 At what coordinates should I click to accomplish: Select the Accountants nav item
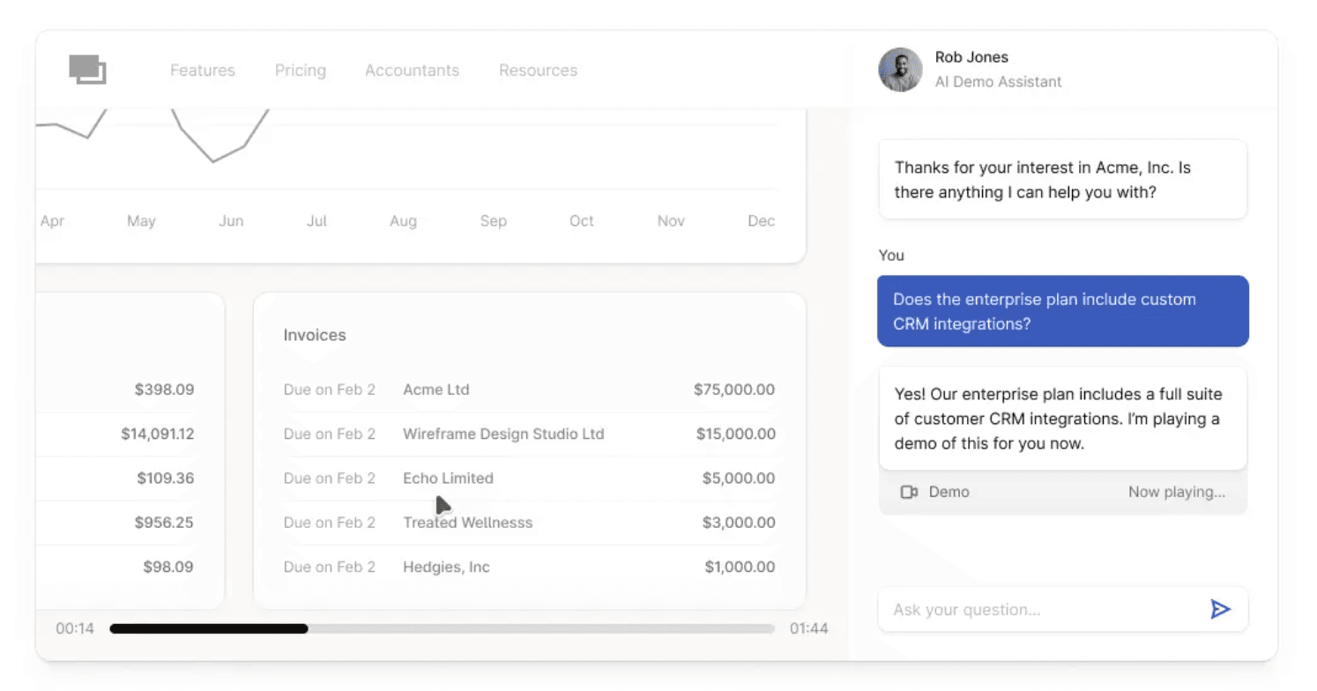click(x=412, y=70)
